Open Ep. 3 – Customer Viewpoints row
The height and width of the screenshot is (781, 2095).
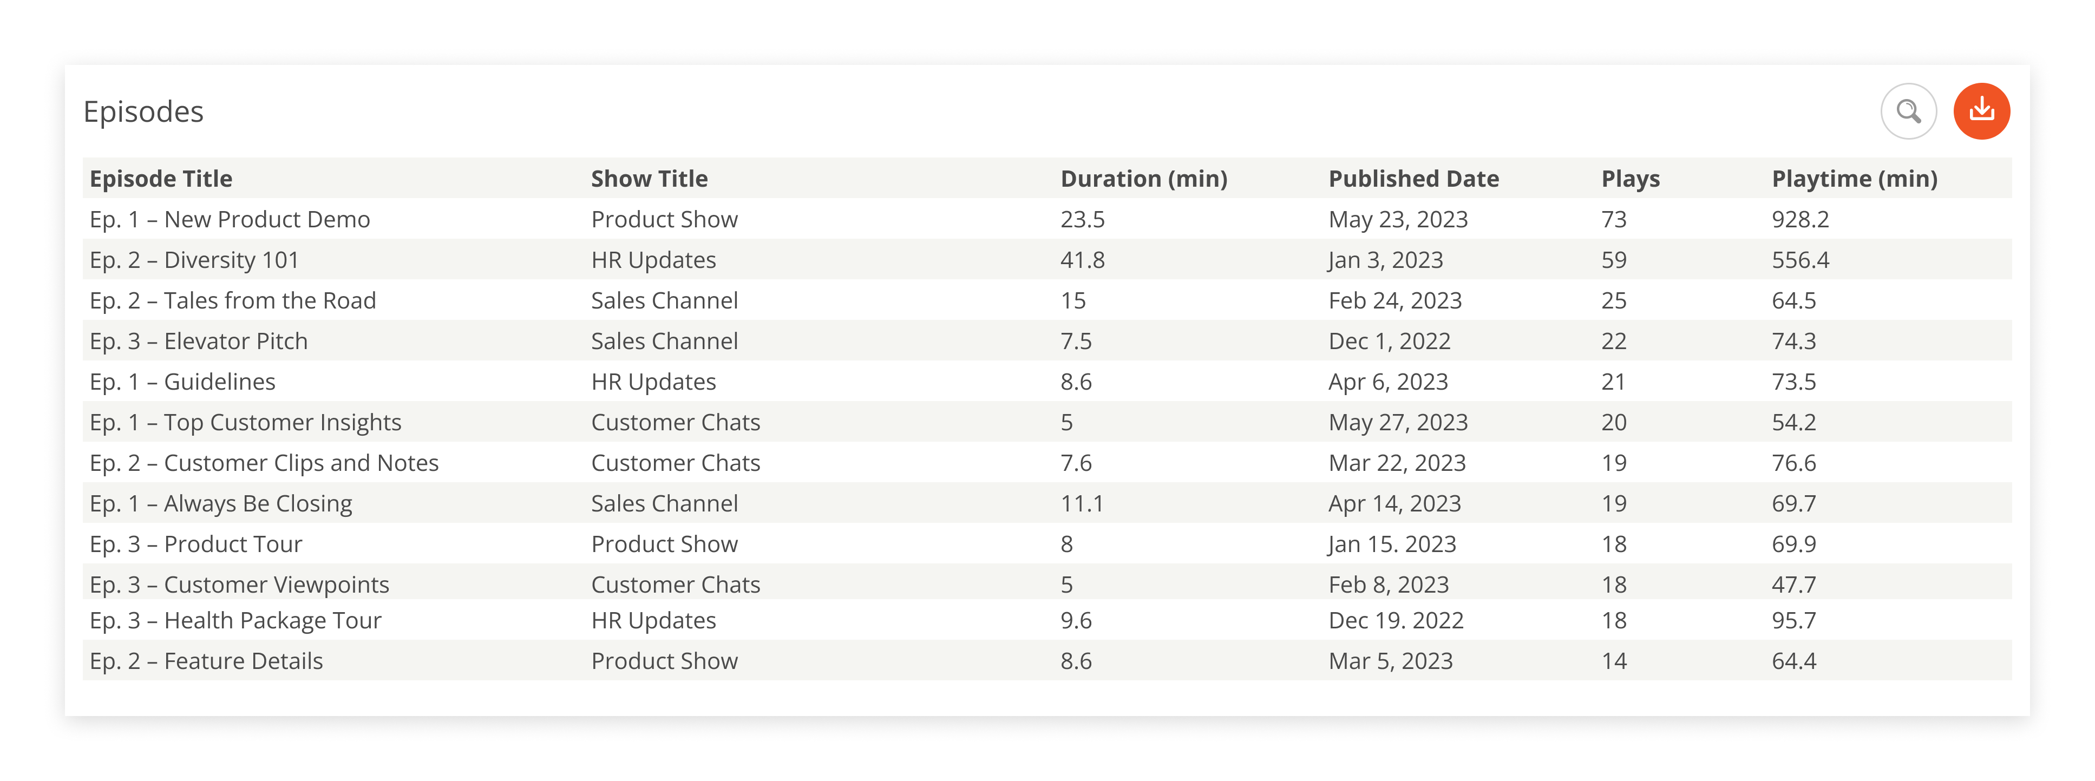[x=239, y=585]
